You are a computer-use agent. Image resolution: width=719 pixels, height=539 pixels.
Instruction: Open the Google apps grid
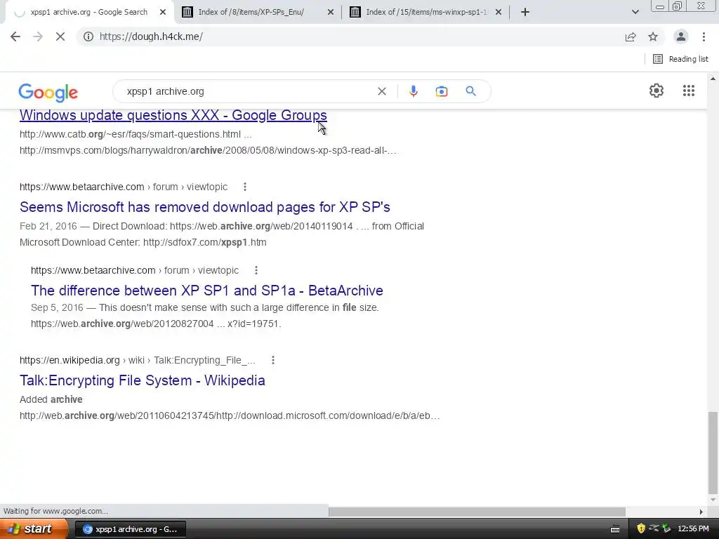coord(689,91)
